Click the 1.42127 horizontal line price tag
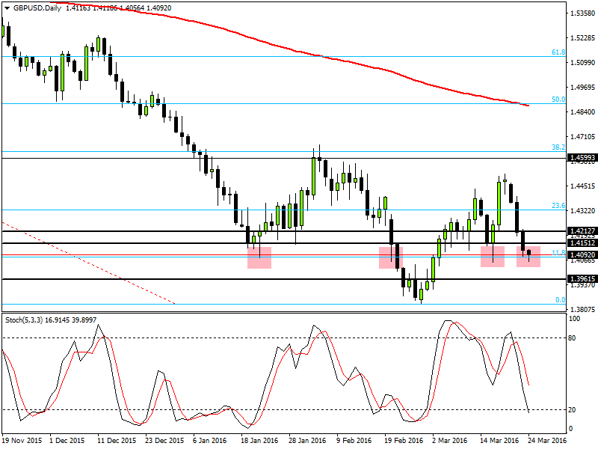The width and height of the screenshot is (598, 449). click(x=582, y=231)
